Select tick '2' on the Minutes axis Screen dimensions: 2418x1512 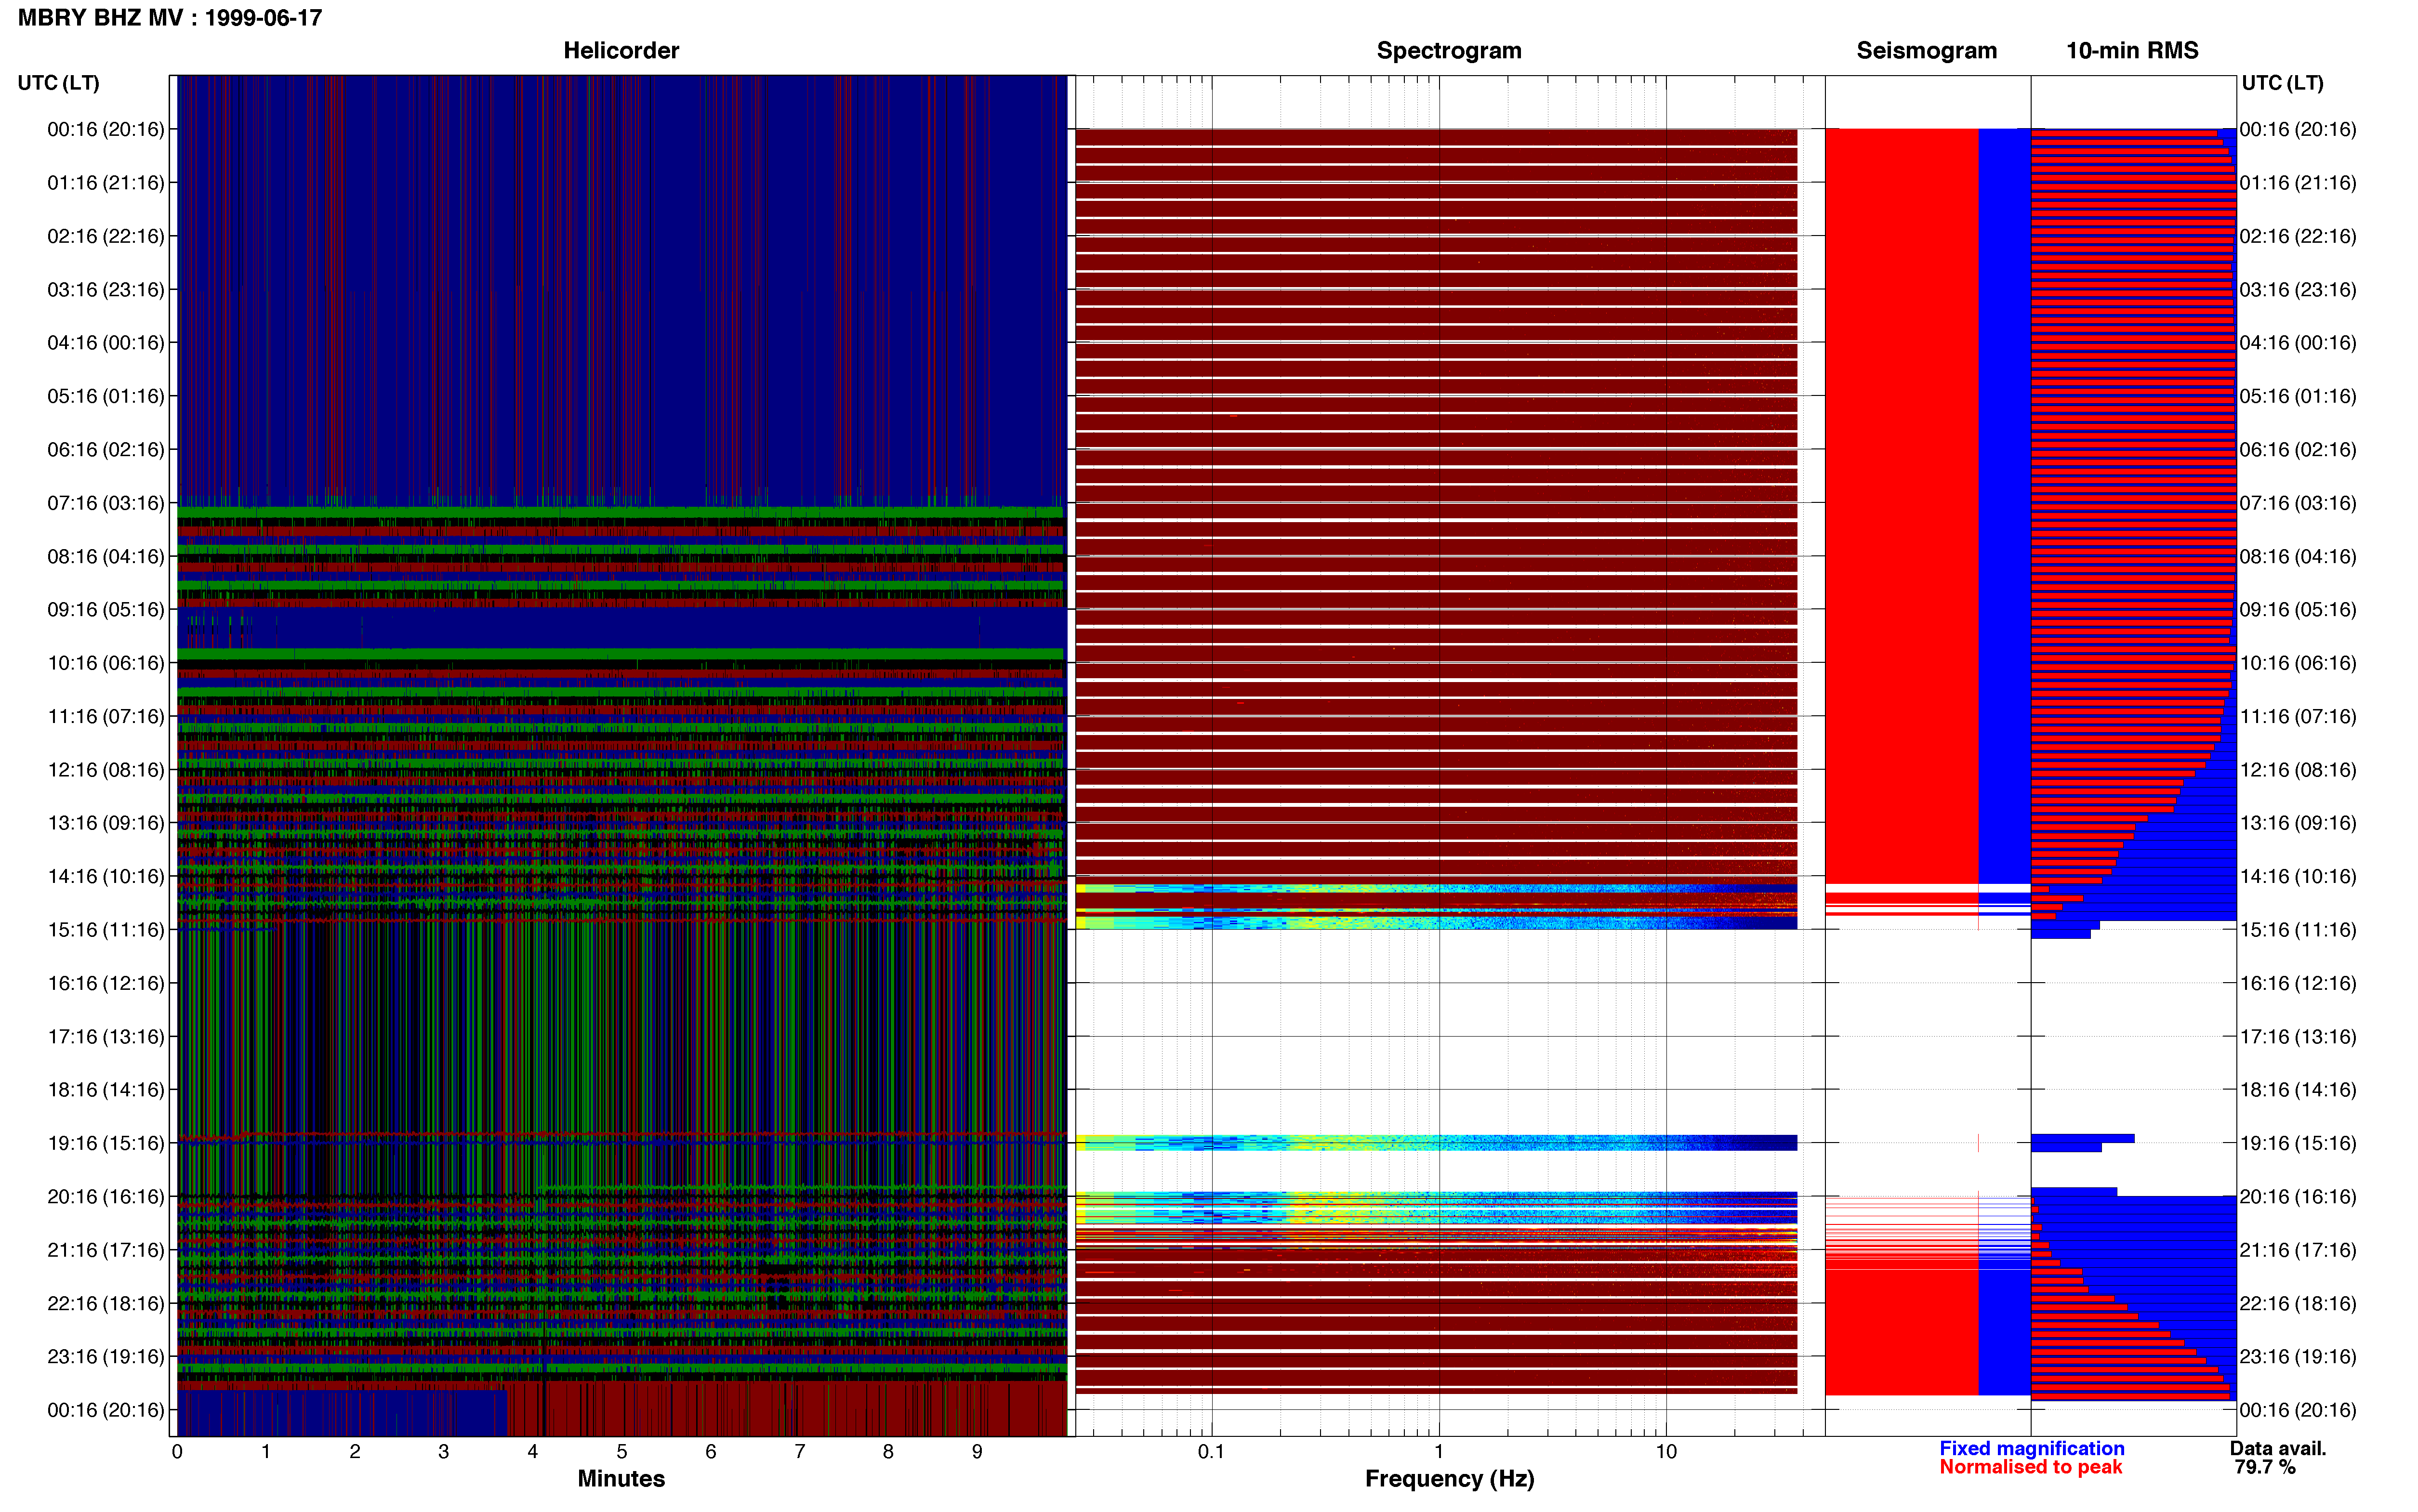pyautogui.click(x=355, y=1452)
